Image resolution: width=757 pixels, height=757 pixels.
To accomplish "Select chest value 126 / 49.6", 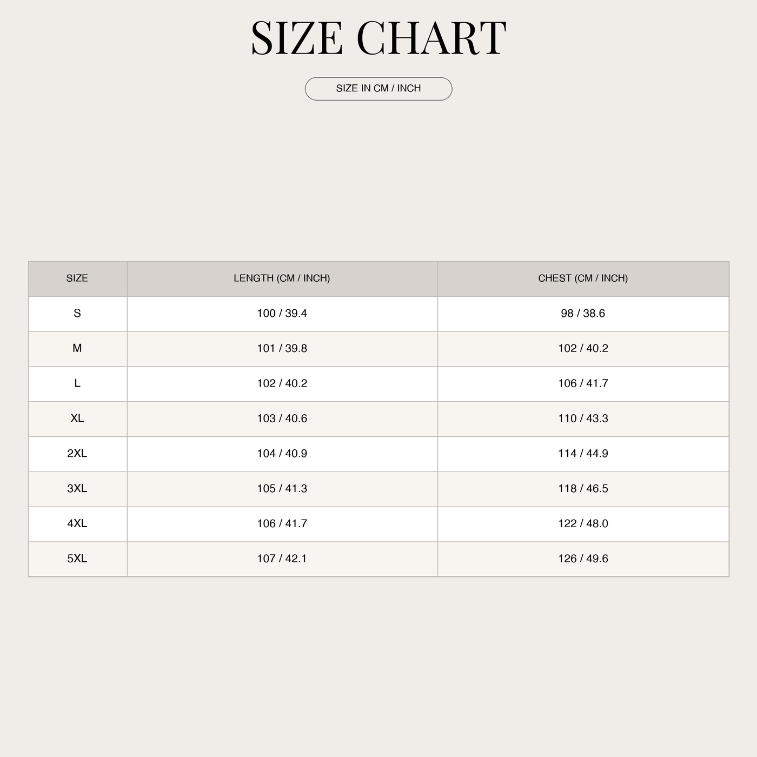I will pos(583,559).
